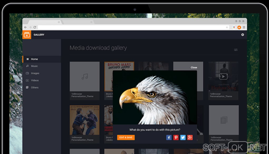Switch to the first browser tab
This screenshot has width=269, height=154.
pyautogui.click(x=45, y=22)
